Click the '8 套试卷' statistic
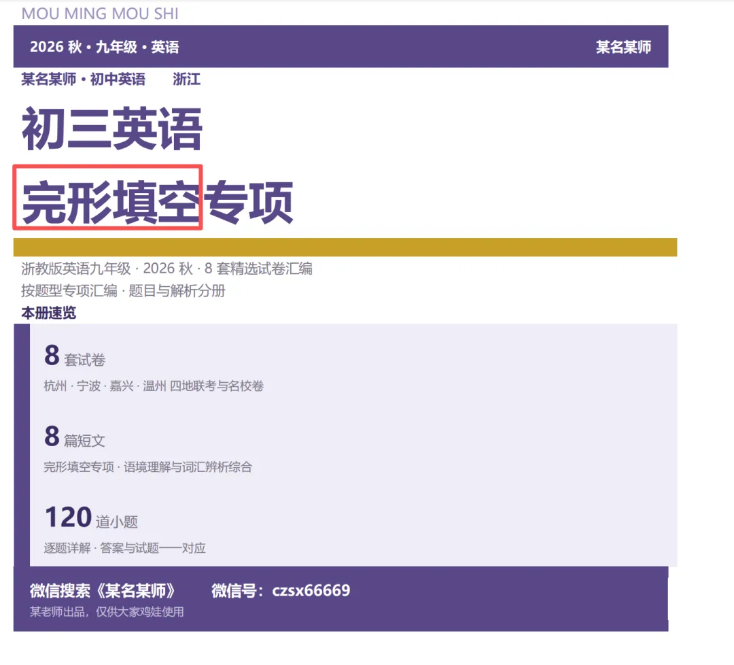734x665 pixels. (x=75, y=356)
